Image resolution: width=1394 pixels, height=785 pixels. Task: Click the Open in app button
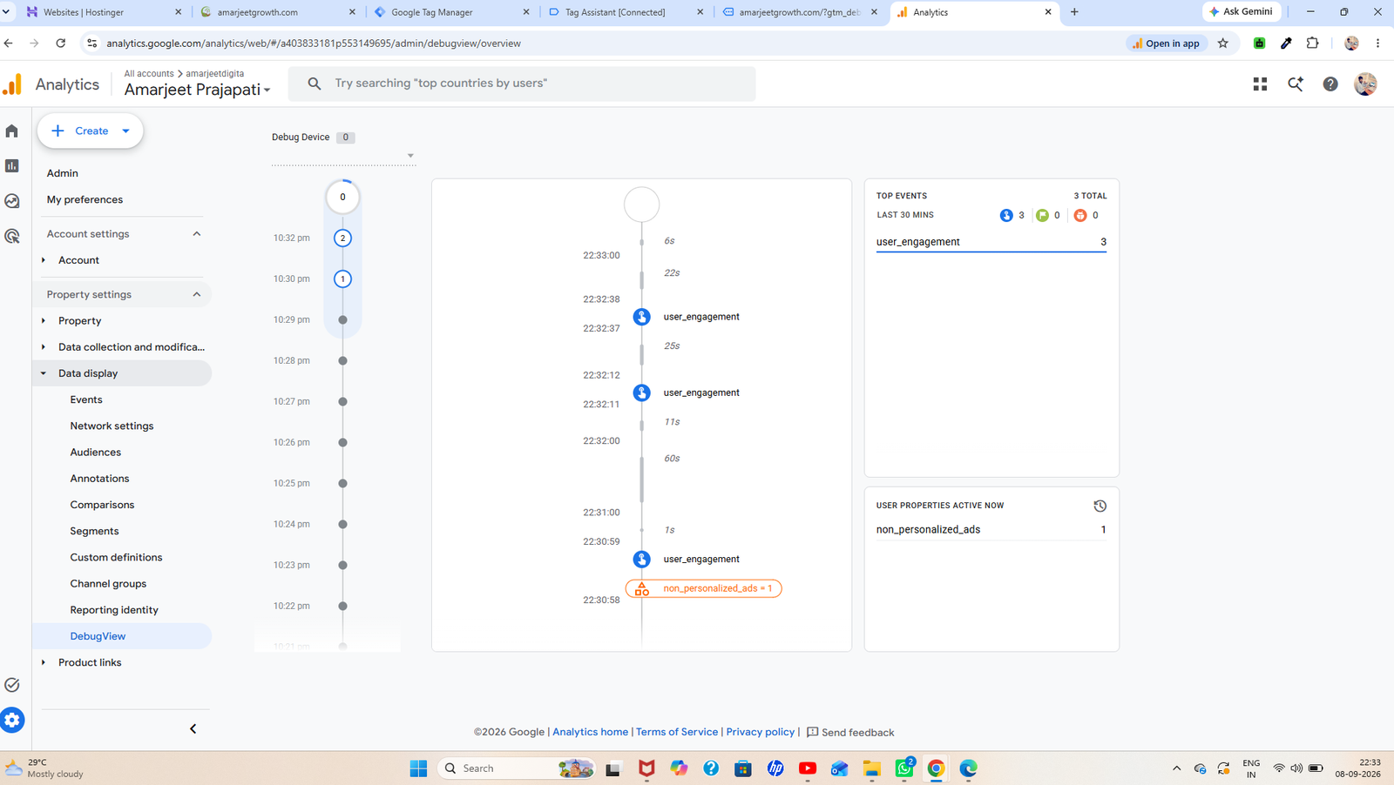click(x=1166, y=43)
